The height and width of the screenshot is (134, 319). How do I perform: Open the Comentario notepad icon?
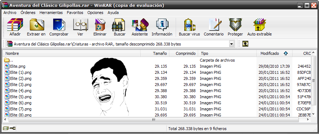[x=215, y=25]
